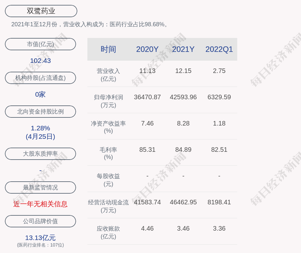Click the 公司品牌价值 label
Image resolution: width=301 pixels, height=253 pixels.
pos(40,221)
